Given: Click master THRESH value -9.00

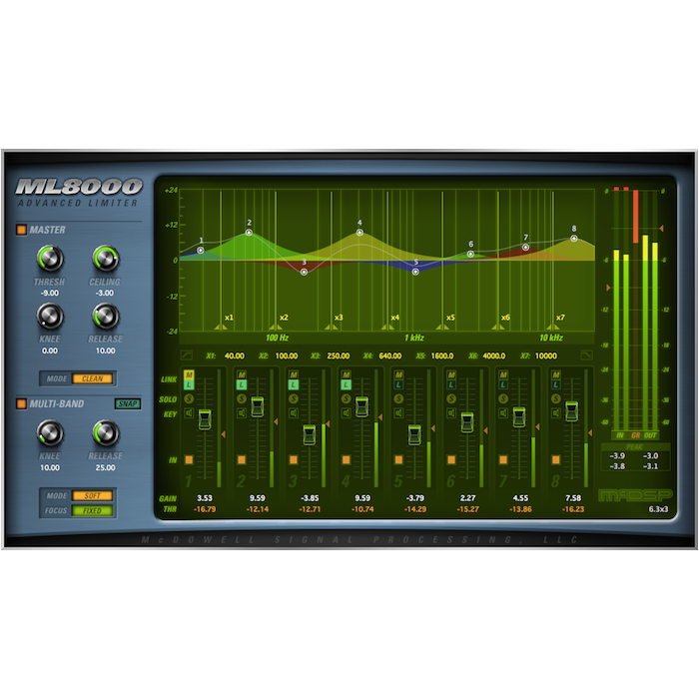Looking at the screenshot, I should tap(50, 293).
